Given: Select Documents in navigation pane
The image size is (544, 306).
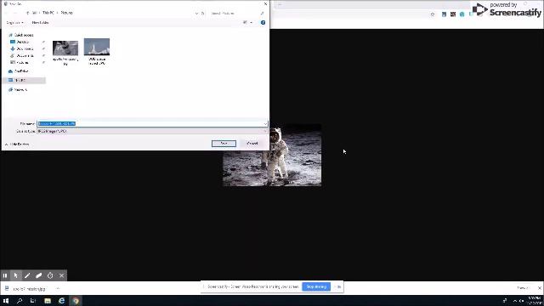Looking at the screenshot, I should coord(25,56).
